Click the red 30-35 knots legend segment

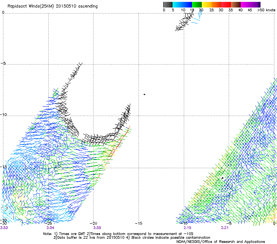point(226,5)
